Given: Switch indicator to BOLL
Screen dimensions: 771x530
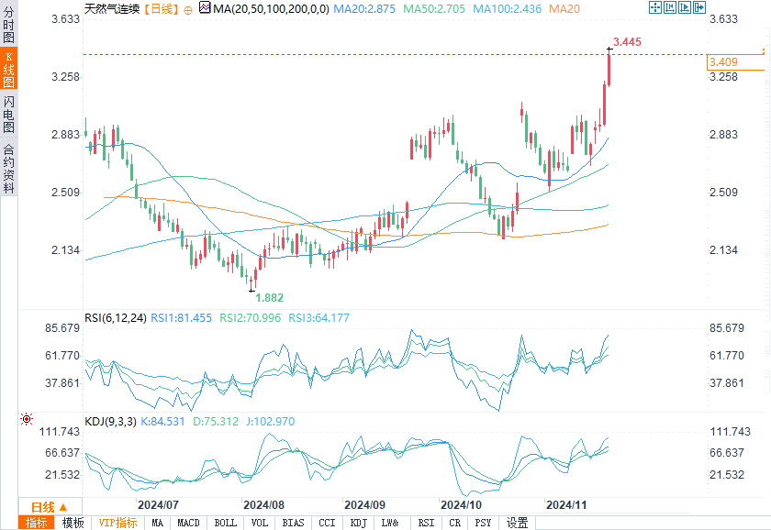Looking at the screenshot, I should point(225,523).
